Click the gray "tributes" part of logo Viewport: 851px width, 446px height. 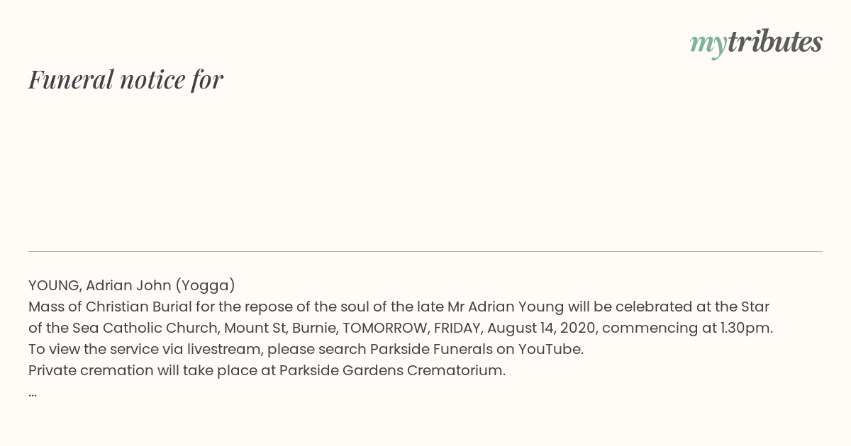point(775,42)
